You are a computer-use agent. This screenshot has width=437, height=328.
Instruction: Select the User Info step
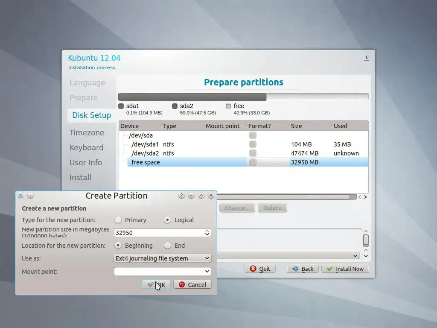click(85, 163)
